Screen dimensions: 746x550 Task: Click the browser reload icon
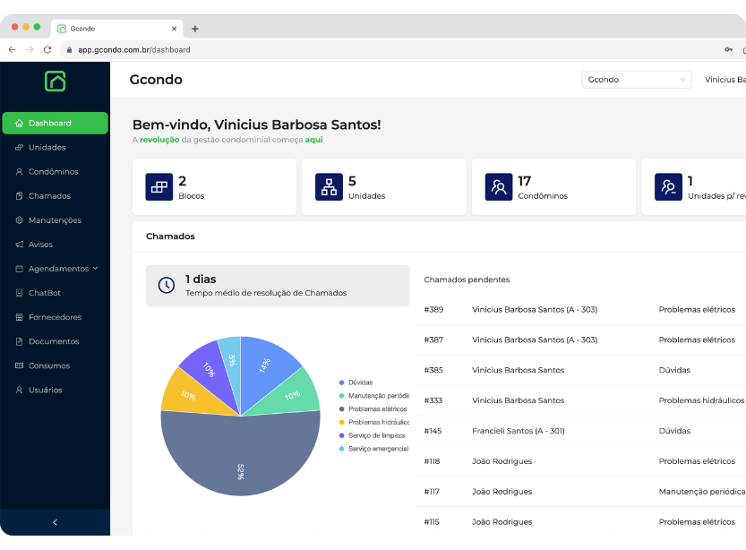click(47, 50)
